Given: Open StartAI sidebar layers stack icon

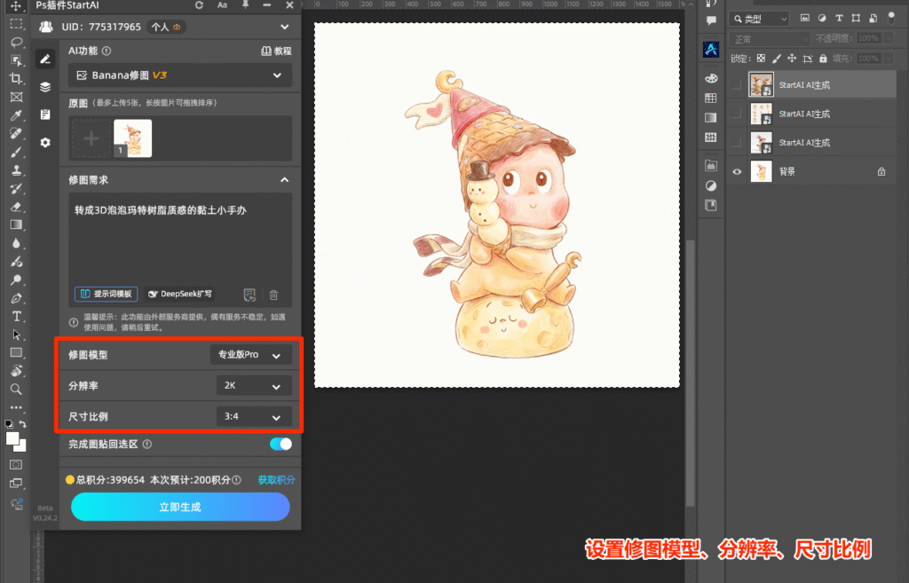Looking at the screenshot, I should pos(45,87).
